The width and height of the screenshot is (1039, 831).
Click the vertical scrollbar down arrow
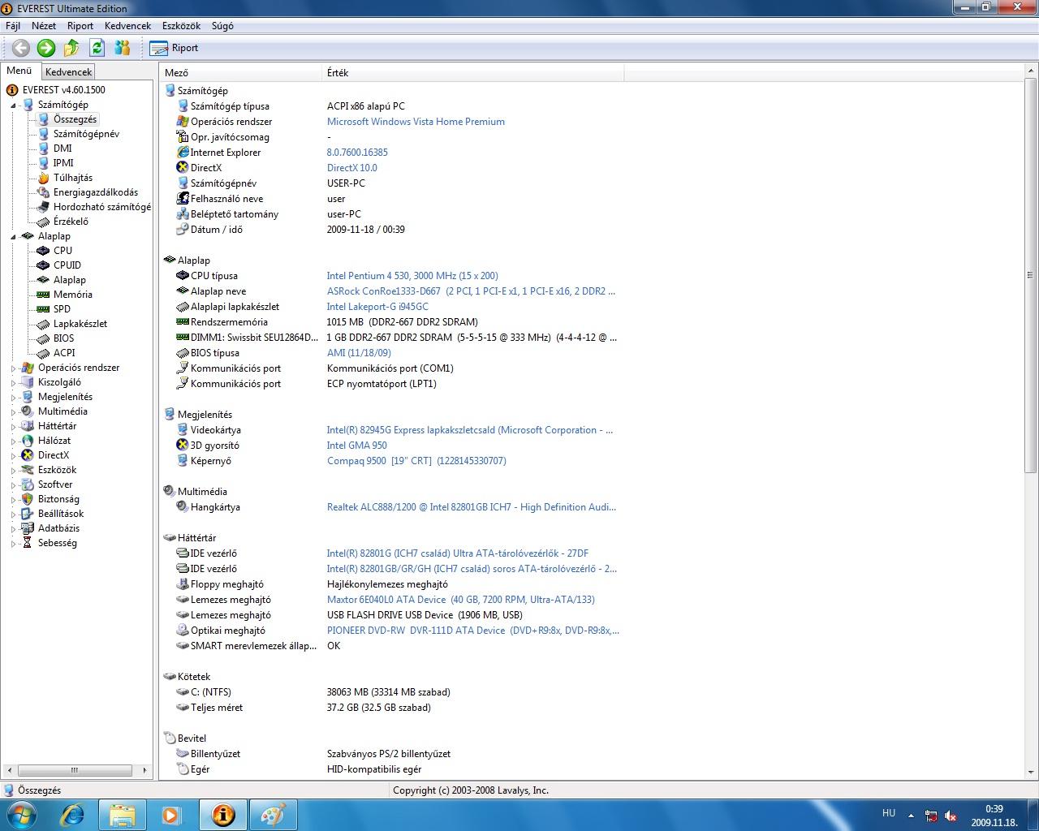coord(1031,773)
